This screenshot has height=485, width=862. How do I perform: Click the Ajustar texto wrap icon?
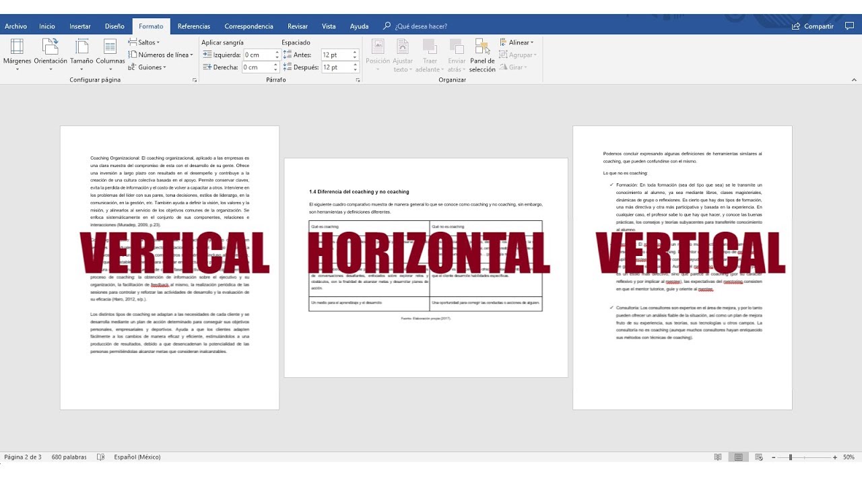pyautogui.click(x=402, y=46)
